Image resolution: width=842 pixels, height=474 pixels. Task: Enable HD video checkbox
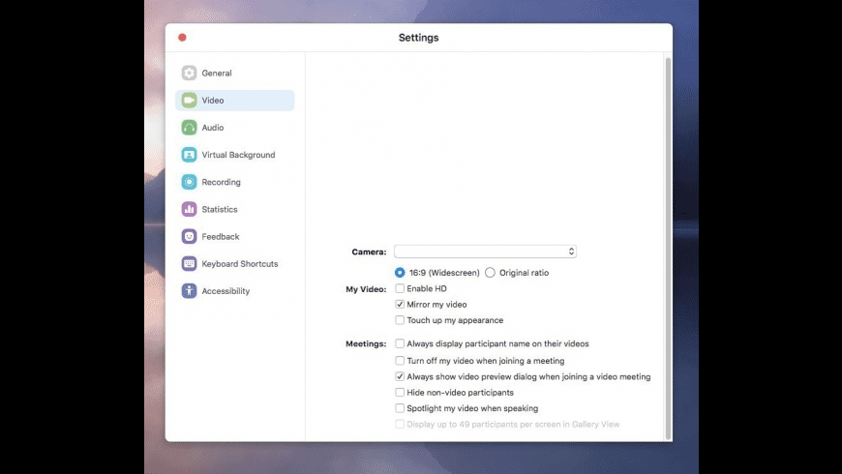(x=400, y=288)
